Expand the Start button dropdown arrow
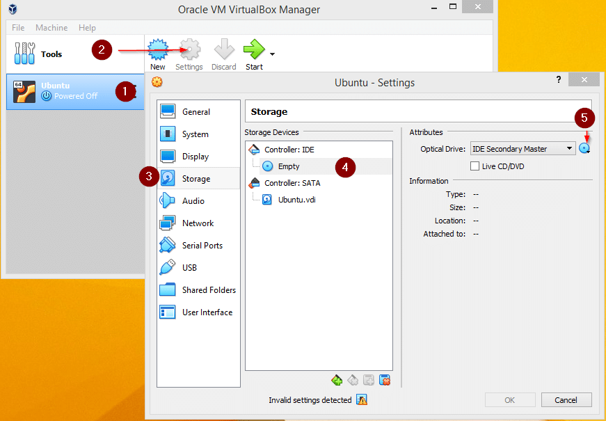Image resolution: width=606 pixels, height=421 pixels. point(273,54)
